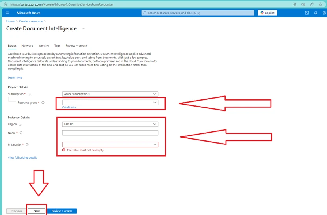Show Resource group info icon

click(x=43, y=103)
